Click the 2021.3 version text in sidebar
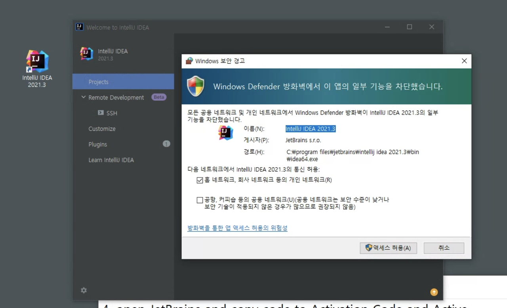 pos(105,59)
